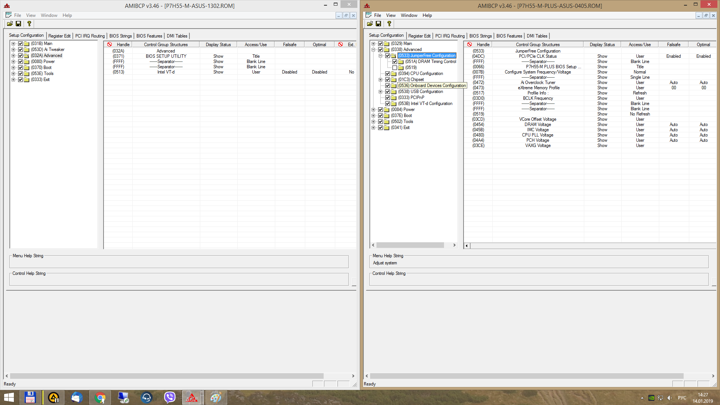This screenshot has width=720, height=405.
Task: Switch to BIOS Strings tab in right window
Action: point(480,36)
